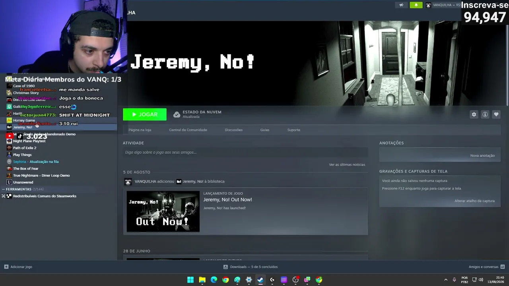Select Horsey Game in library list
Image resolution: width=509 pixels, height=286 pixels.
click(x=24, y=120)
